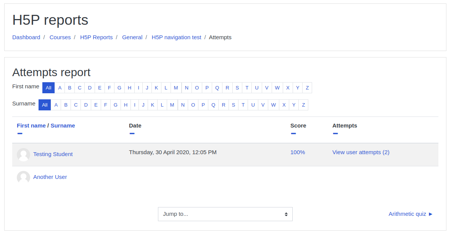This screenshot has width=451, height=236.
Task: Click the 'Attempts report' heading
Action: pos(51,72)
